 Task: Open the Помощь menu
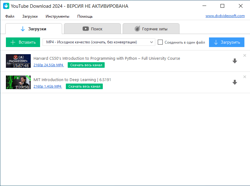(85, 16)
